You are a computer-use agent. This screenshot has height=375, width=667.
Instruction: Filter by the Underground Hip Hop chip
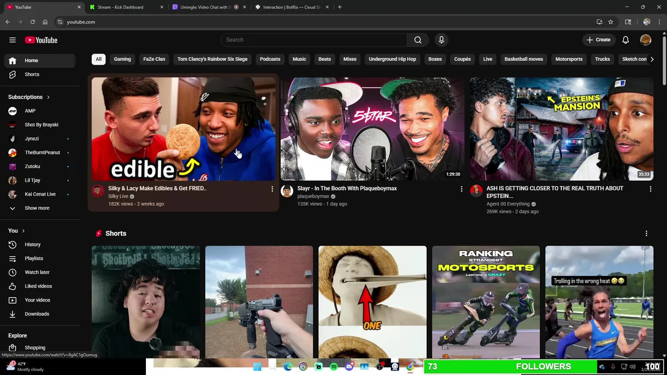coord(392,59)
